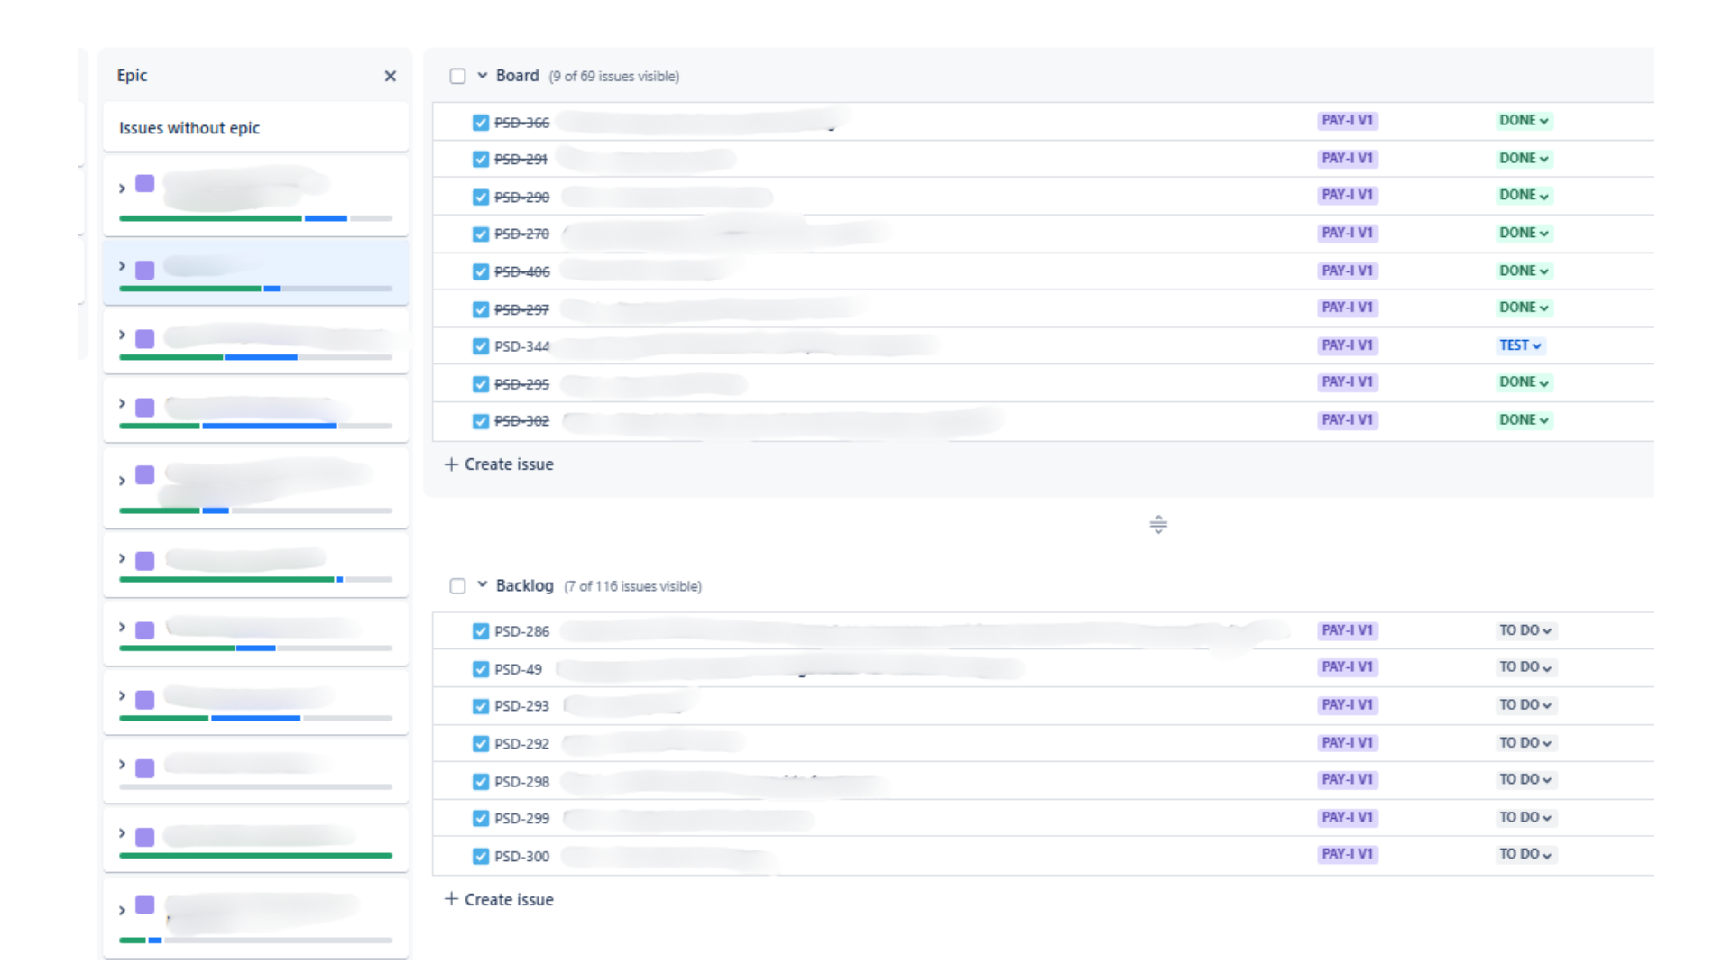
Task: Open issue link PSD-293
Action: click(x=521, y=706)
